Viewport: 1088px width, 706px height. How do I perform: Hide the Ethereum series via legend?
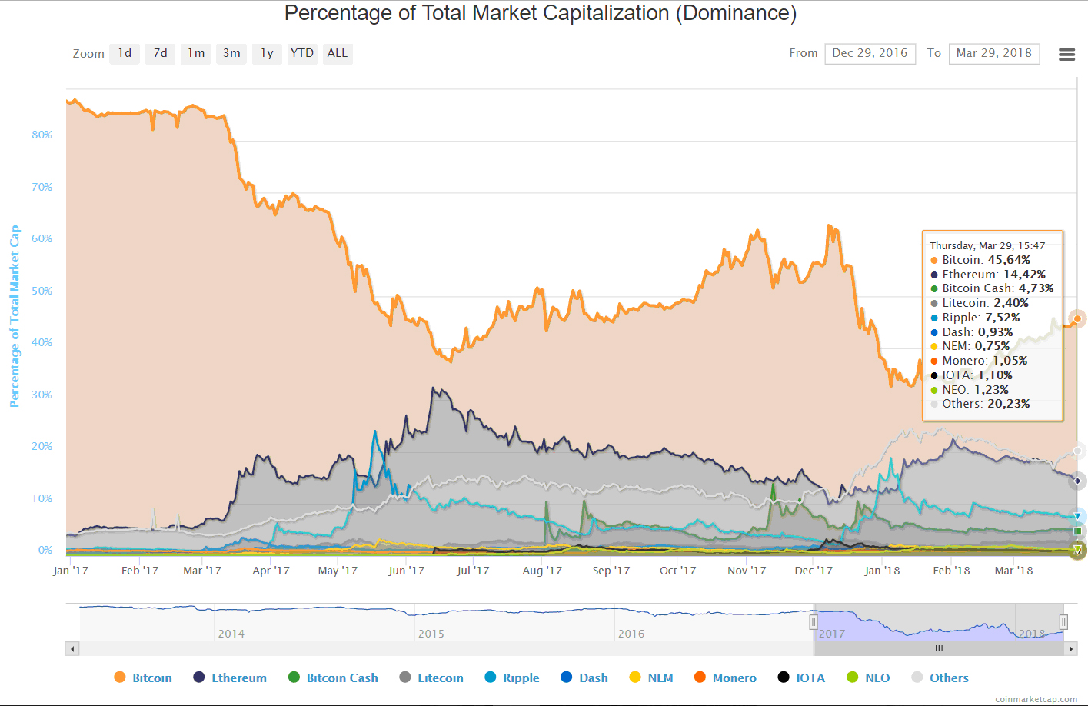click(x=230, y=678)
